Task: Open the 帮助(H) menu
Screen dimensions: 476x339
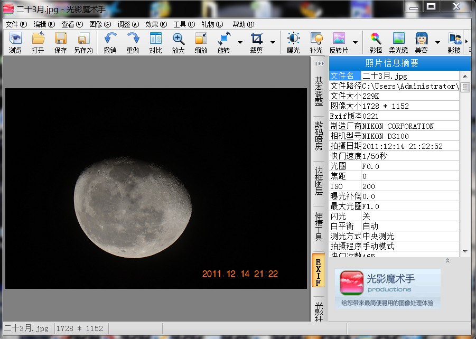Action: (x=244, y=24)
